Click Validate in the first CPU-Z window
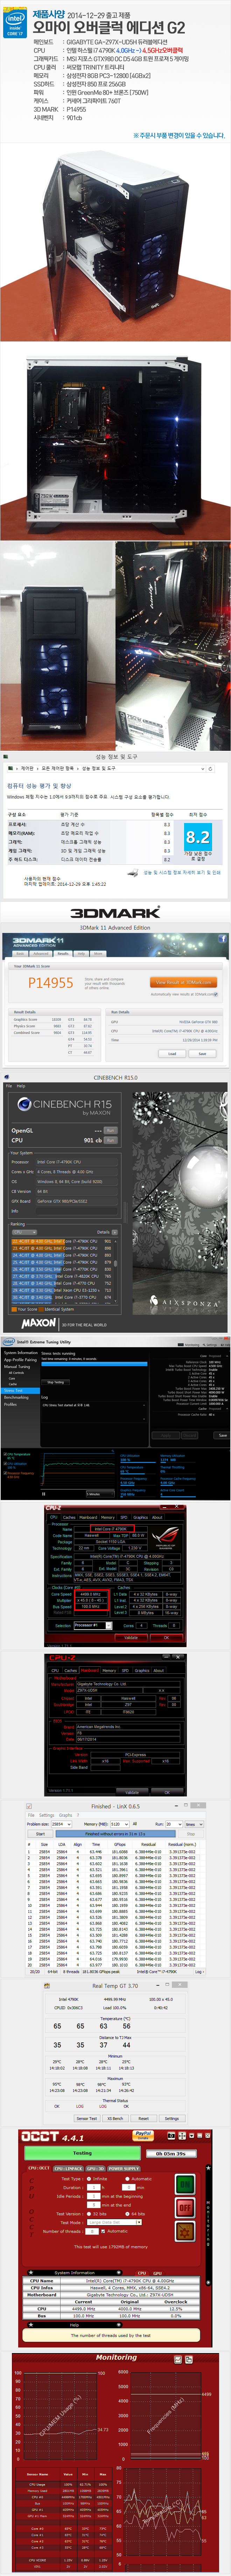Image resolution: width=231 pixels, height=2576 pixels. [x=131, y=1637]
